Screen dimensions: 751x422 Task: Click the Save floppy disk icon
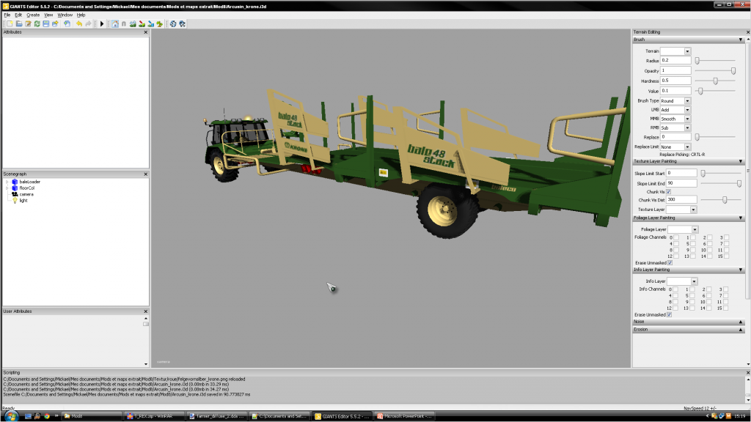point(46,24)
